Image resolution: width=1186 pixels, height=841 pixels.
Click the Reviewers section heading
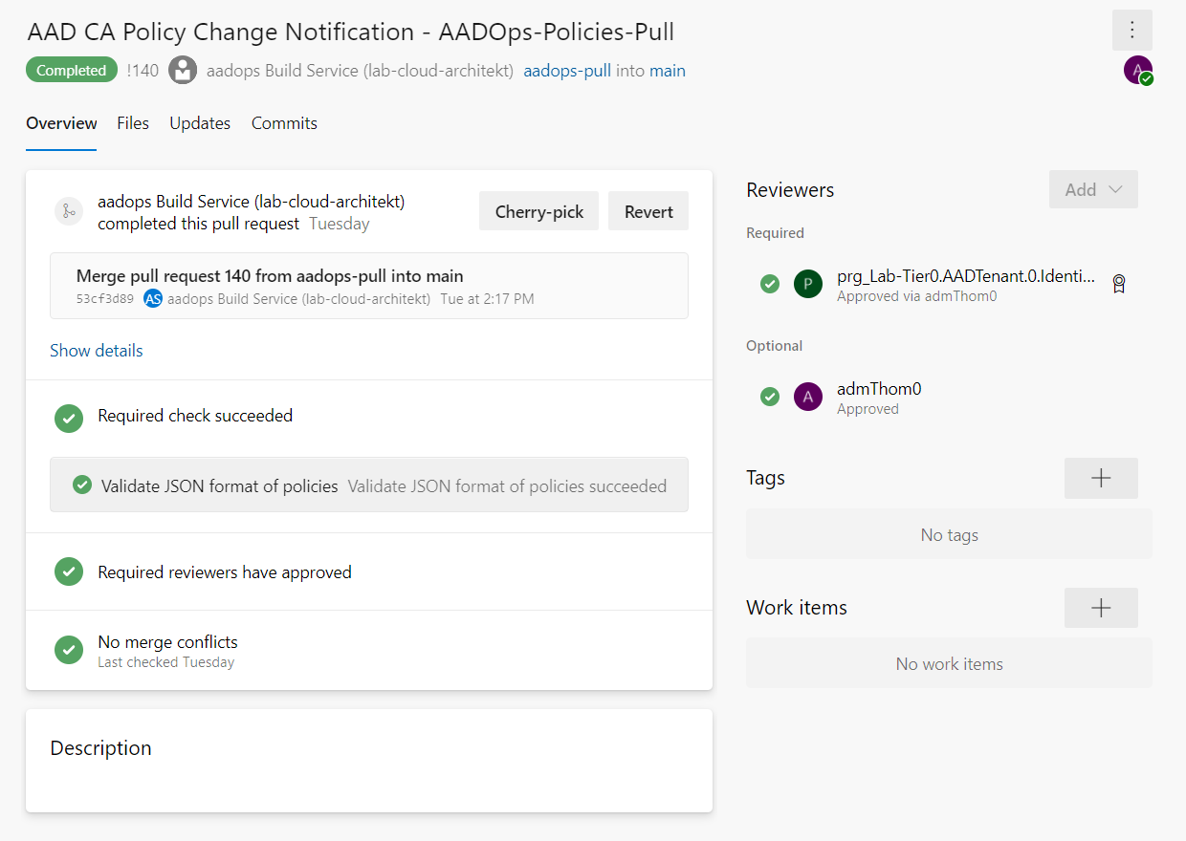(x=790, y=190)
